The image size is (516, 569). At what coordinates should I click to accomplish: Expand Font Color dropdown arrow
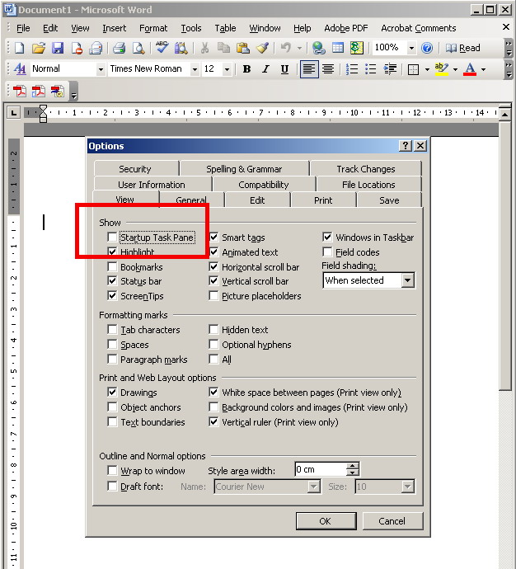tap(484, 69)
